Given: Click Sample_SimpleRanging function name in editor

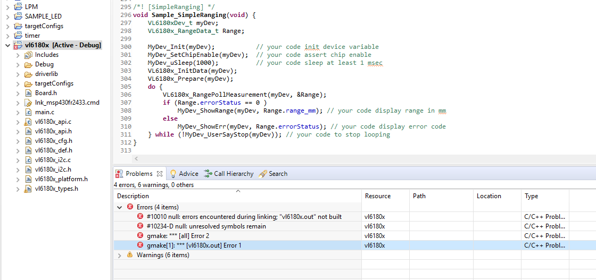Looking at the screenshot, I should (188, 15).
